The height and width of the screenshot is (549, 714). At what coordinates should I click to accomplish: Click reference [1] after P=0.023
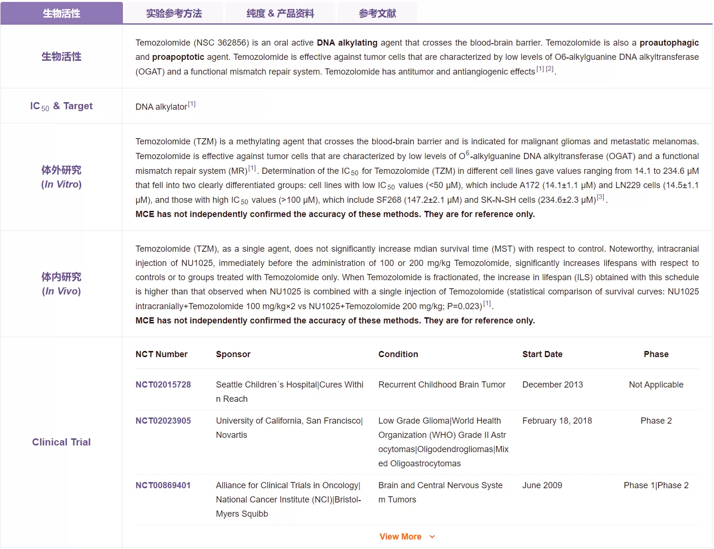tap(487, 303)
